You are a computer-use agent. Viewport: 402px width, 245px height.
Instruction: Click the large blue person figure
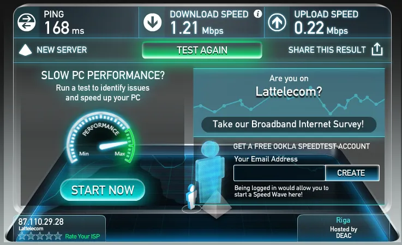coord(210,172)
